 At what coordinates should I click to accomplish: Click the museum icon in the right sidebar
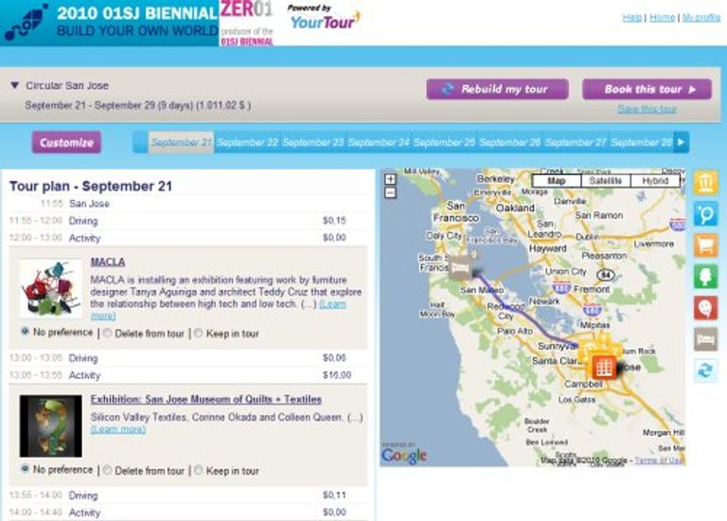[x=705, y=182]
